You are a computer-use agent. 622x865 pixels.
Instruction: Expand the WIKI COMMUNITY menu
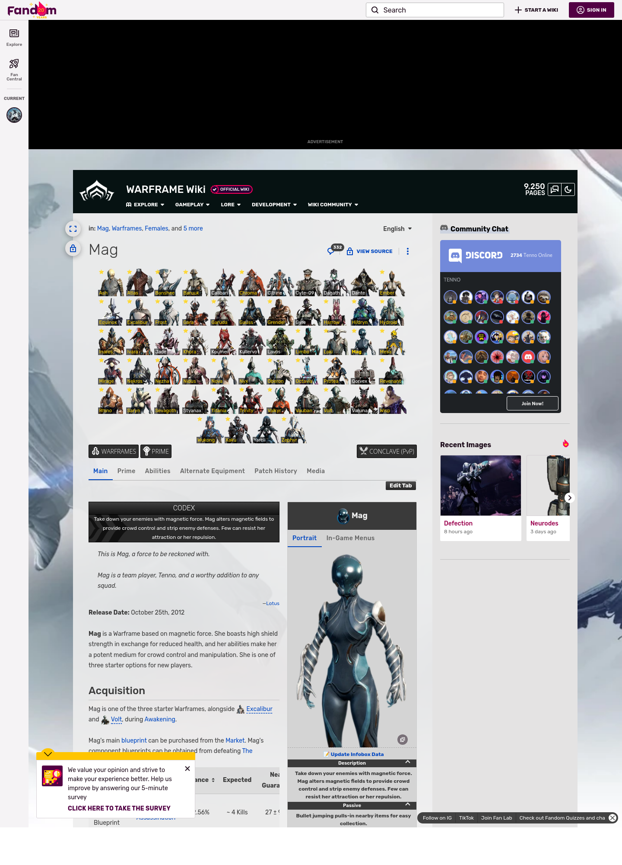333,205
